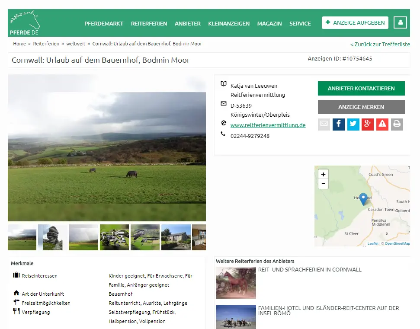Share the listing via Twitter icon
Viewport: 420px width, 329px height.
tap(353, 125)
